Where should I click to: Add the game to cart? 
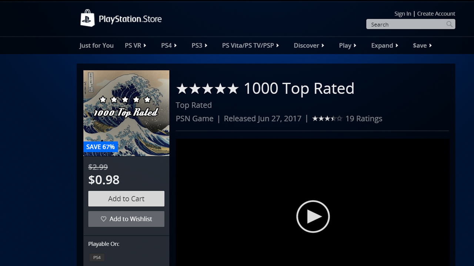tap(126, 199)
